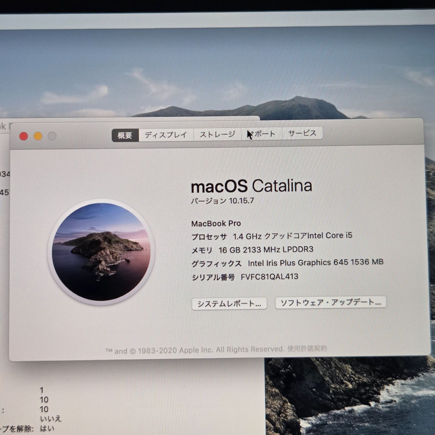The height and width of the screenshot is (435, 435).
Task: Open the ディスプレイ tab
Action: point(166,135)
